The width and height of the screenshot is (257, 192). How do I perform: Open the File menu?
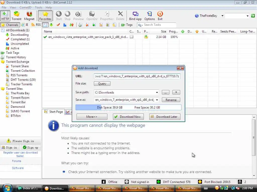(4, 7)
